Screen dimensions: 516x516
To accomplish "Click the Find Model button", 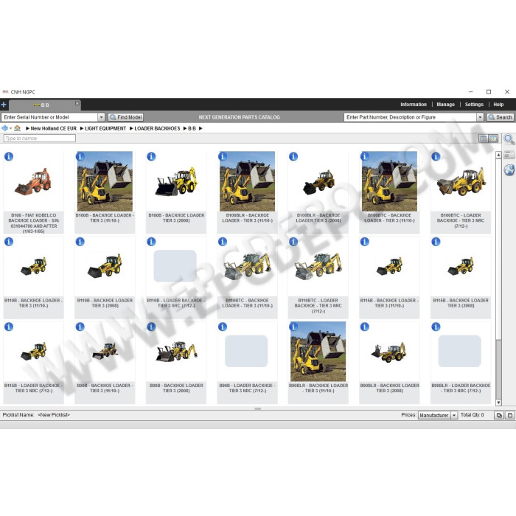I will (x=126, y=117).
